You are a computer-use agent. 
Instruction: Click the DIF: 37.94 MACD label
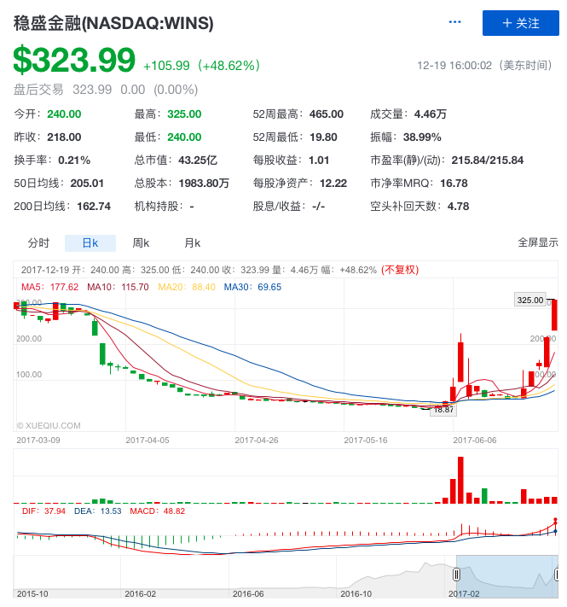pos(43,511)
